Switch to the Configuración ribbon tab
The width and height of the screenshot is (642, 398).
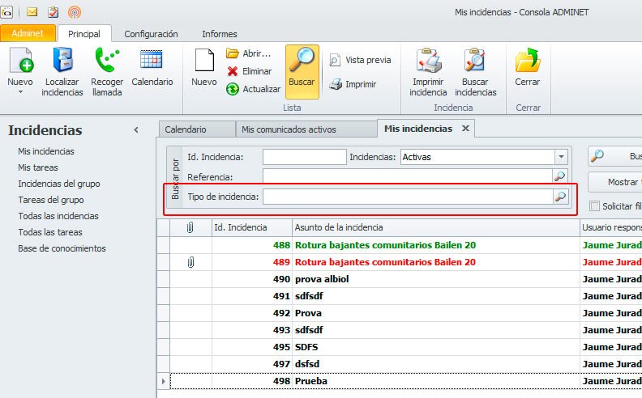(151, 34)
